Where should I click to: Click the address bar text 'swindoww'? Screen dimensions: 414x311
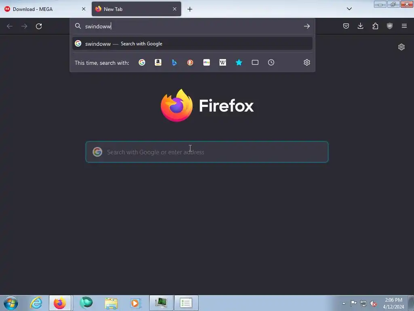click(x=98, y=26)
